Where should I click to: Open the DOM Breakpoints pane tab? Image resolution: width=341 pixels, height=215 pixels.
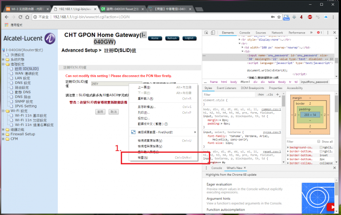point(252,88)
